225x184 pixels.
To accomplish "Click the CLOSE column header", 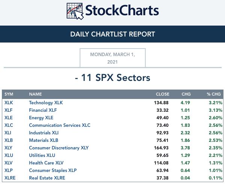I will [163, 94].
